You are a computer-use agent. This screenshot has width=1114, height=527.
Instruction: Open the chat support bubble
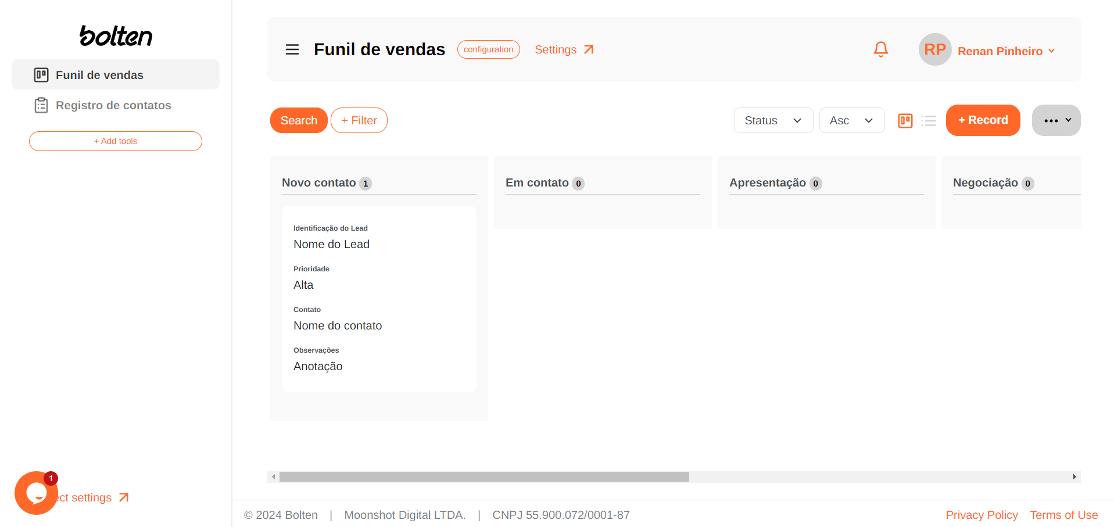pos(36,493)
